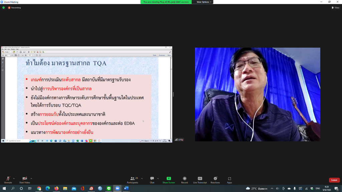Image resolution: width=342 pixels, height=192 pixels.
Task: Click the microphone icon in system tray
Action: [295, 189]
